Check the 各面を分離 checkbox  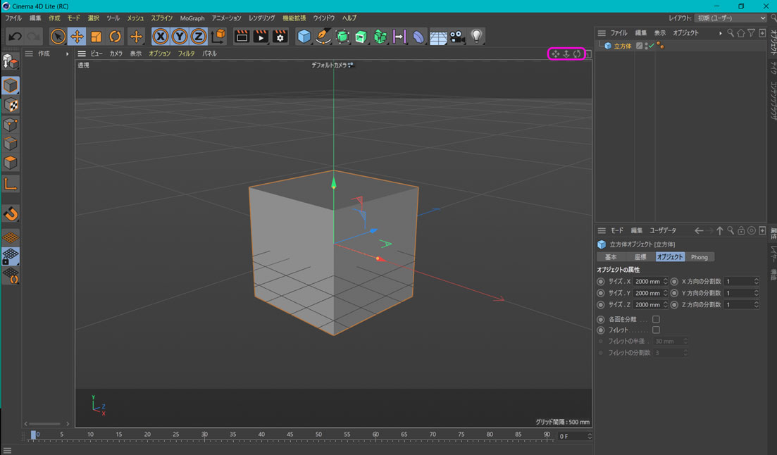pyautogui.click(x=656, y=319)
